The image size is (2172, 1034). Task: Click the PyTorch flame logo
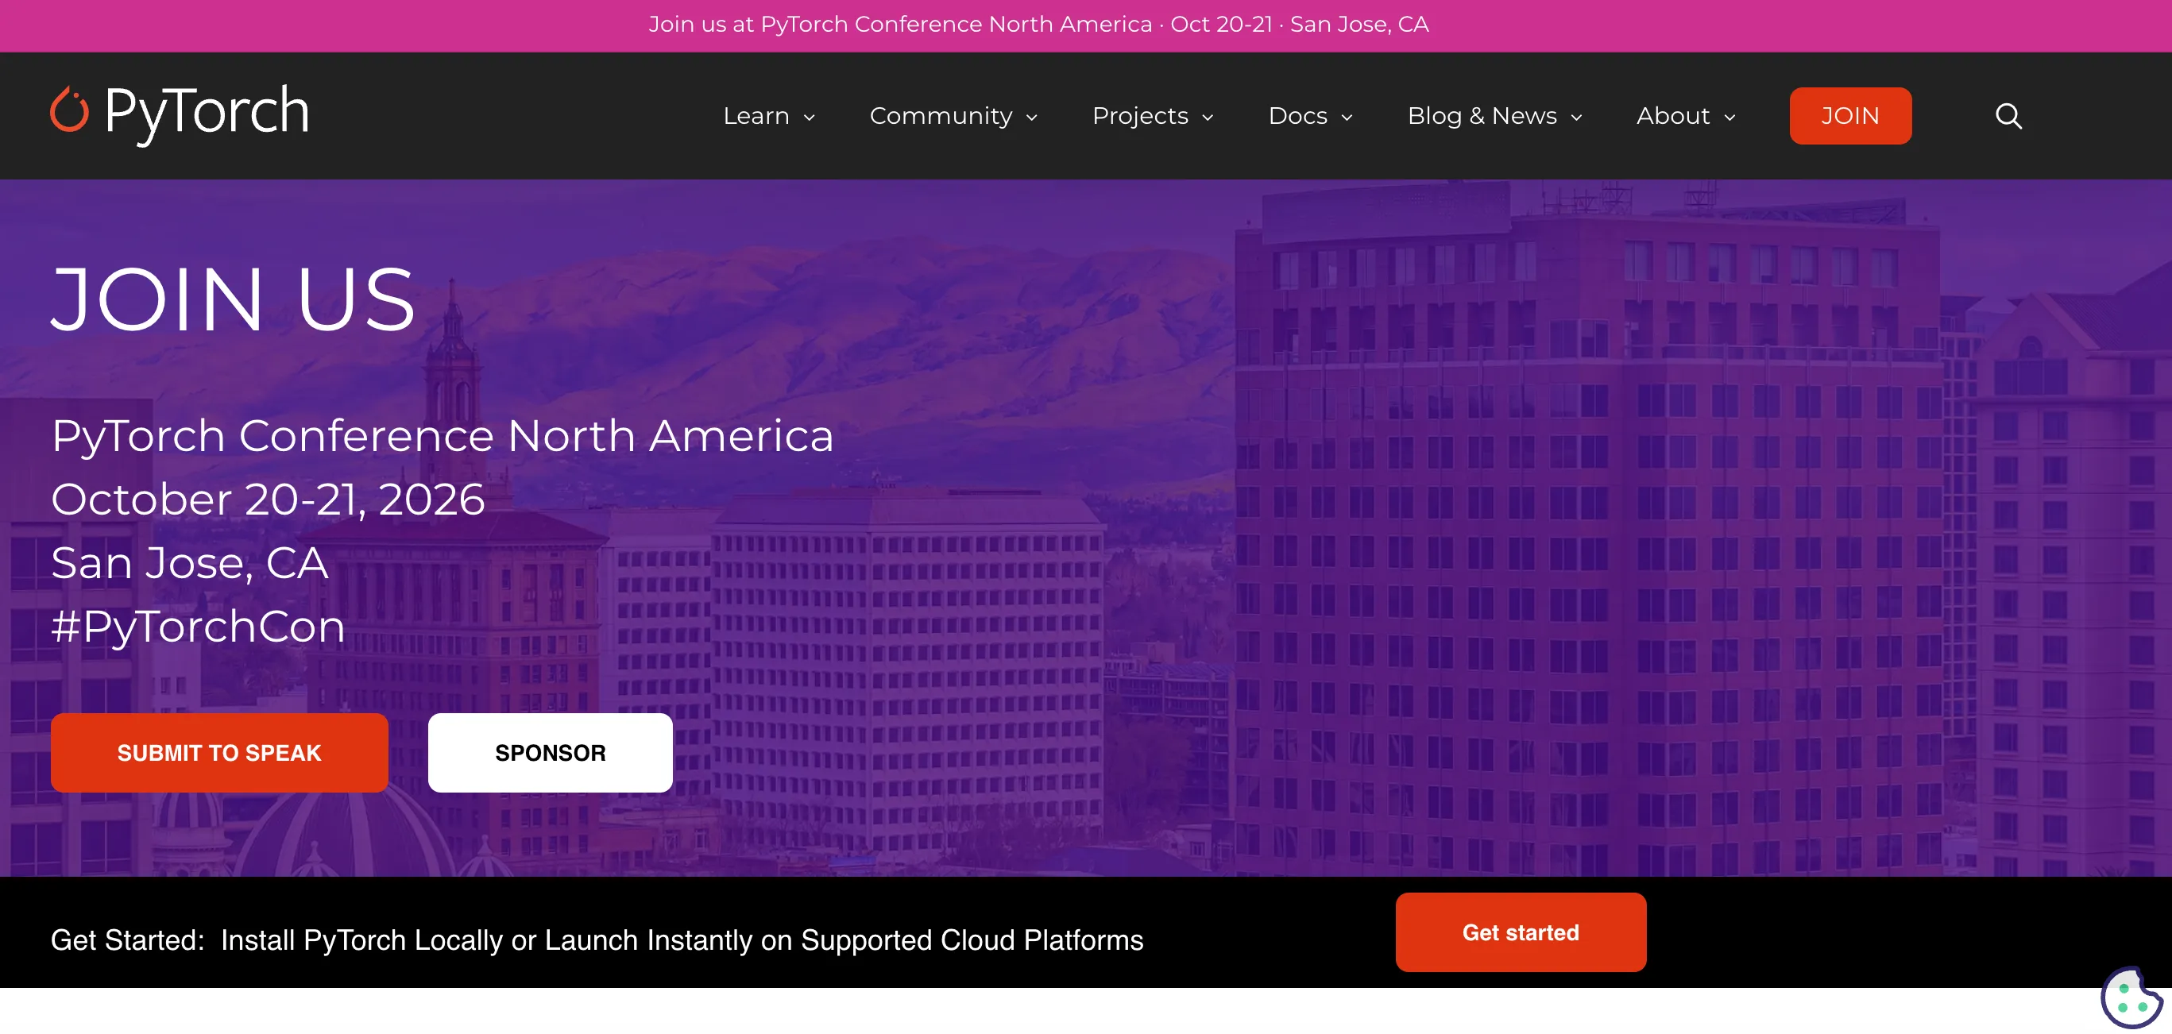click(x=69, y=110)
